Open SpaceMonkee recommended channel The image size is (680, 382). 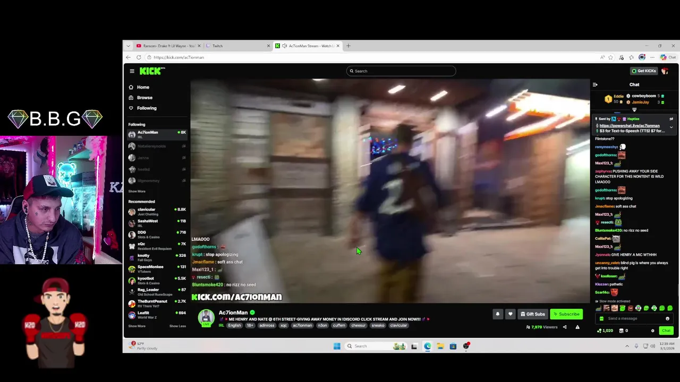tap(157, 268)
